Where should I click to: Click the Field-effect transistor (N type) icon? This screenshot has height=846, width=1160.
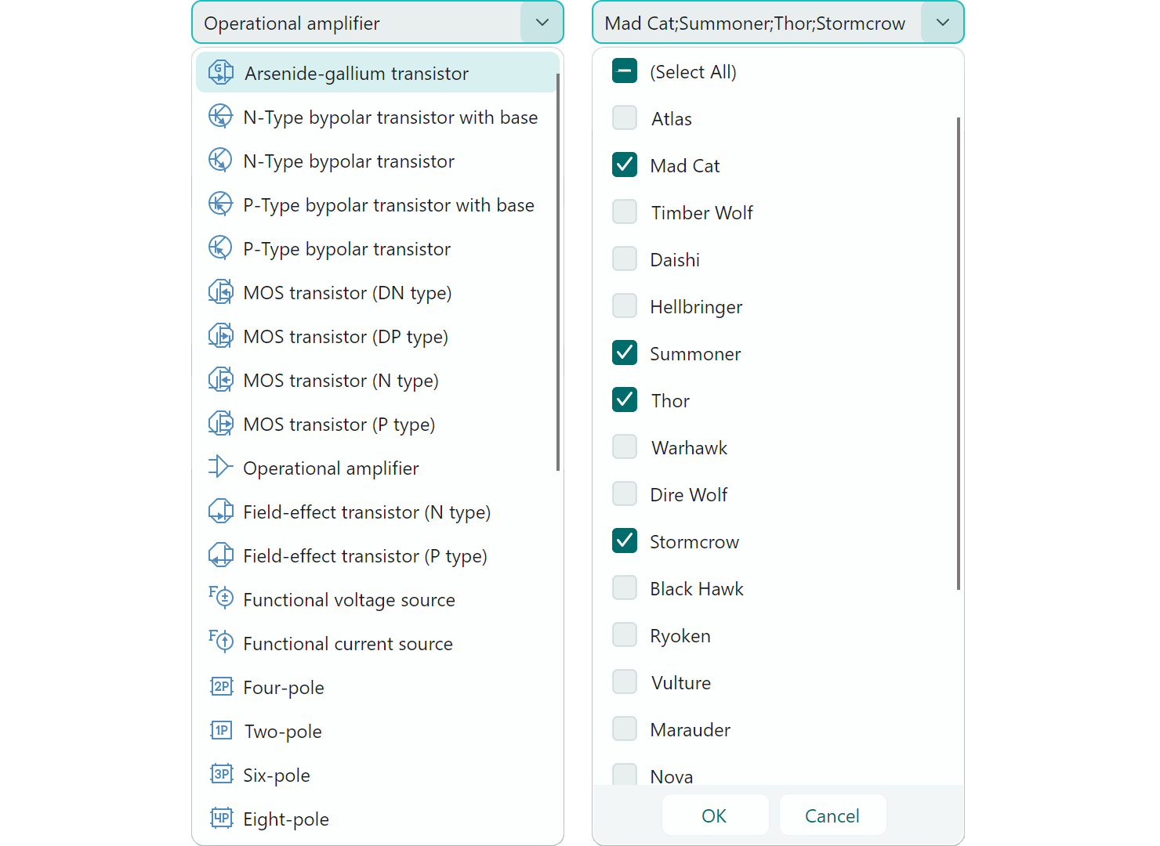pyautogui.click(x=221, y=512)
